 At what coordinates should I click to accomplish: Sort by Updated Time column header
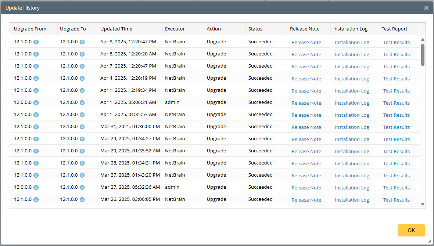[116, 29]
